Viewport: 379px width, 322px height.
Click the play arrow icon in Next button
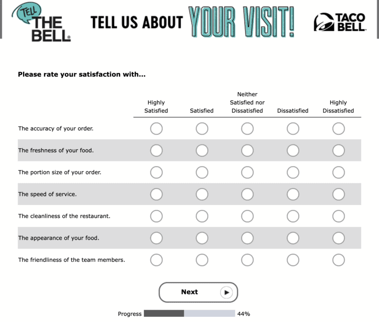[226, 293]
